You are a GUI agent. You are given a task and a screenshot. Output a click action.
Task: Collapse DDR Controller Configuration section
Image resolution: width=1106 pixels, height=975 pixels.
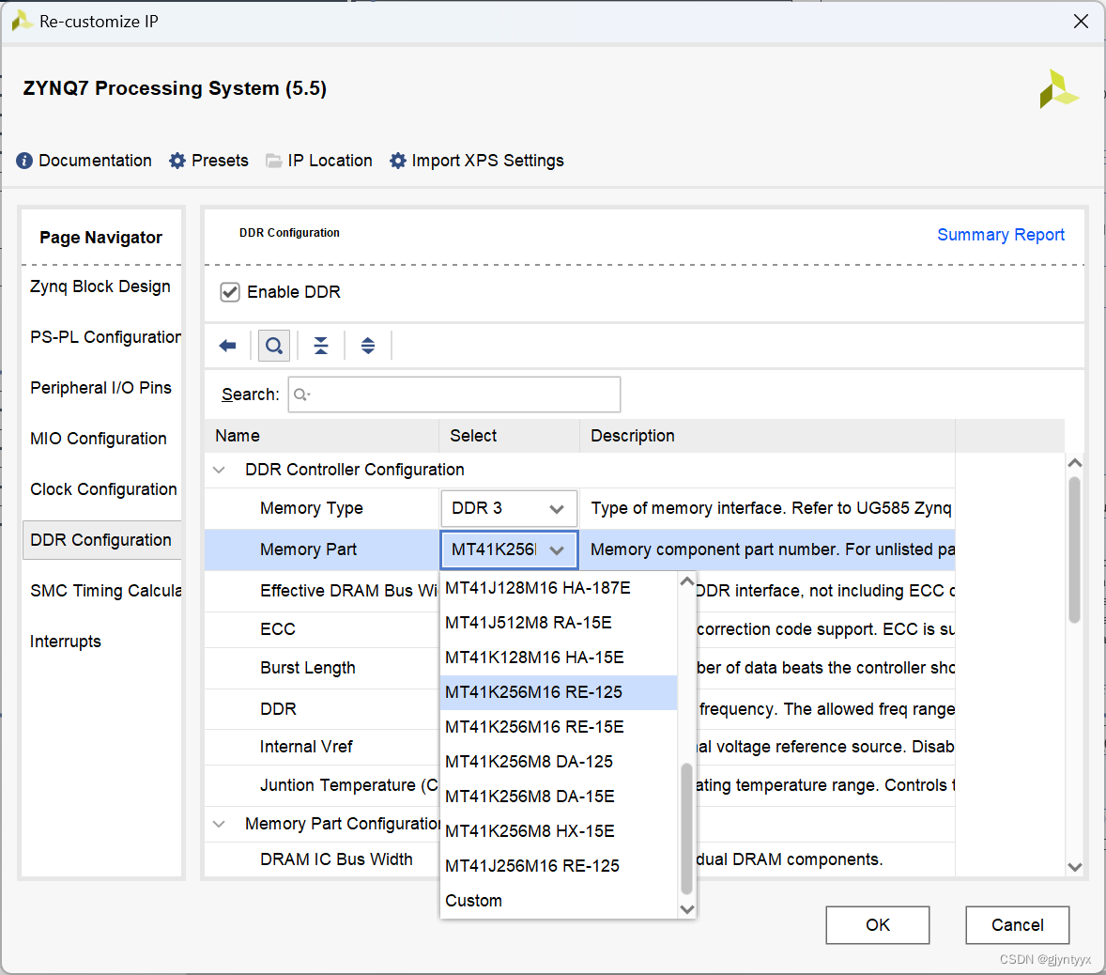(220, 470)
